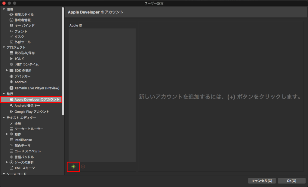Click the key binding icon beside キー バインド
308x187 pixels.
[11, 26]
